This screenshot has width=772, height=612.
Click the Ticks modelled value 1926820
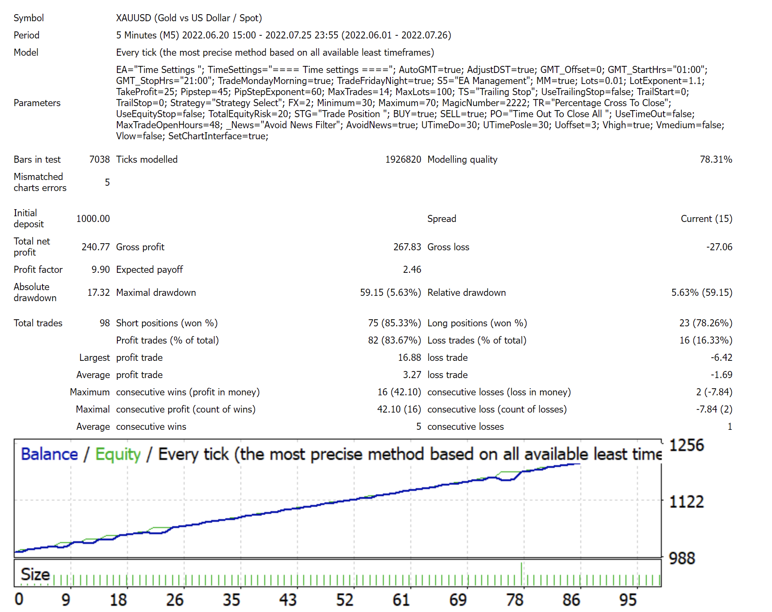403,160
